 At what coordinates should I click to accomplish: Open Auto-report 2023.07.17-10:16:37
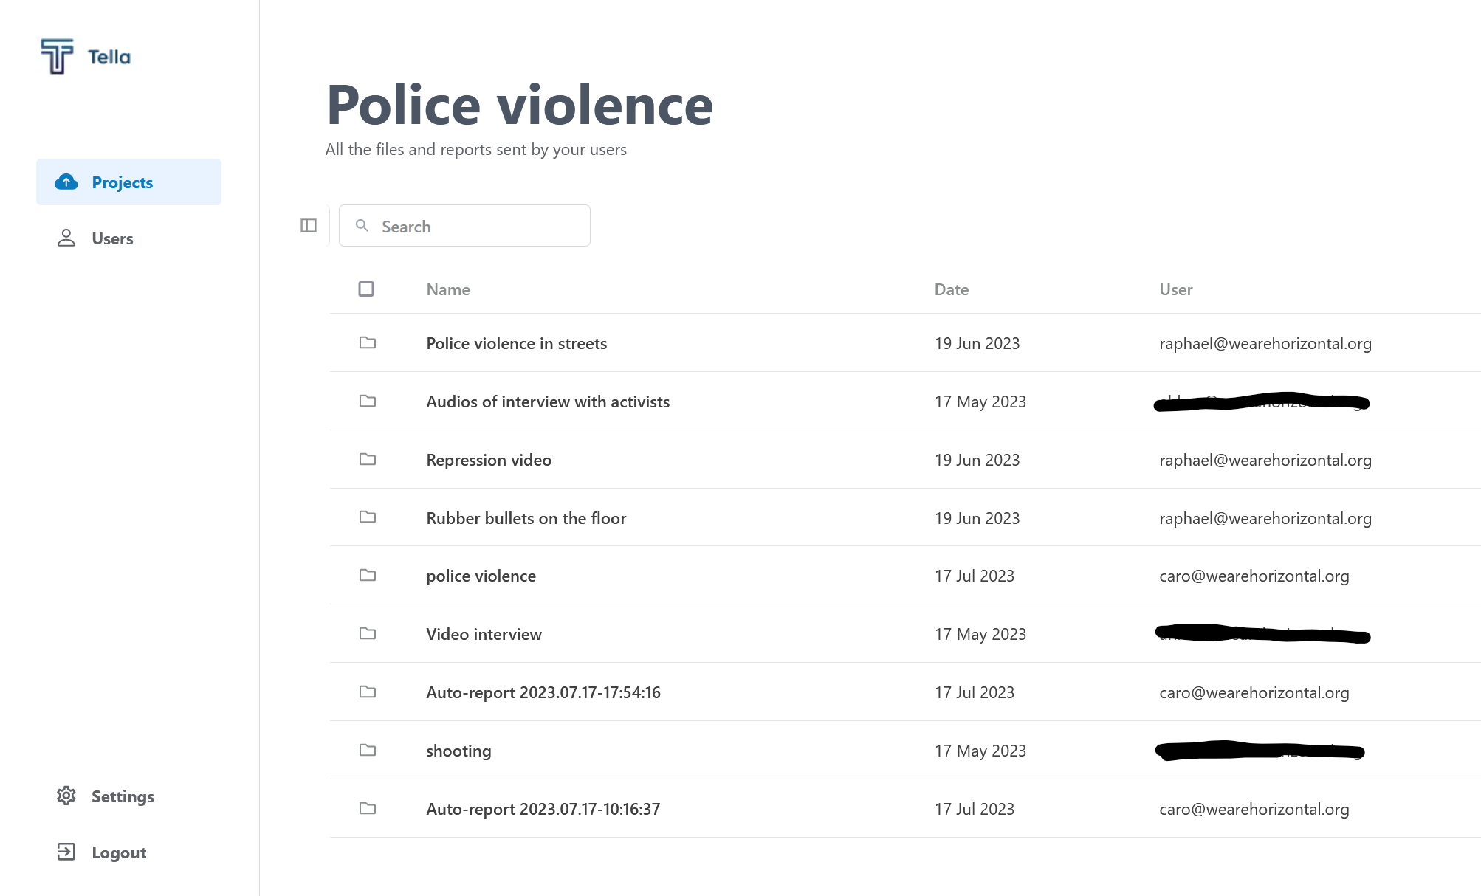click(x=543, y=808)
